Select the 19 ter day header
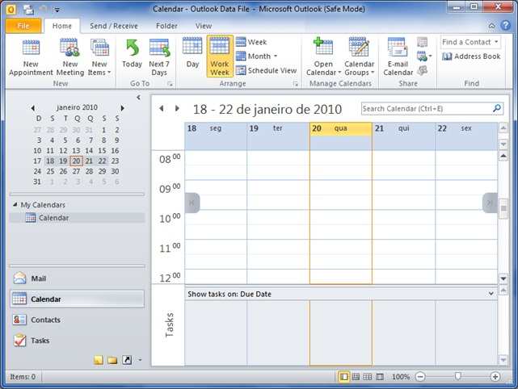Image resolution: width=518 pixels, height=389 pixels. pyautogui.click(x=278, y=128)
